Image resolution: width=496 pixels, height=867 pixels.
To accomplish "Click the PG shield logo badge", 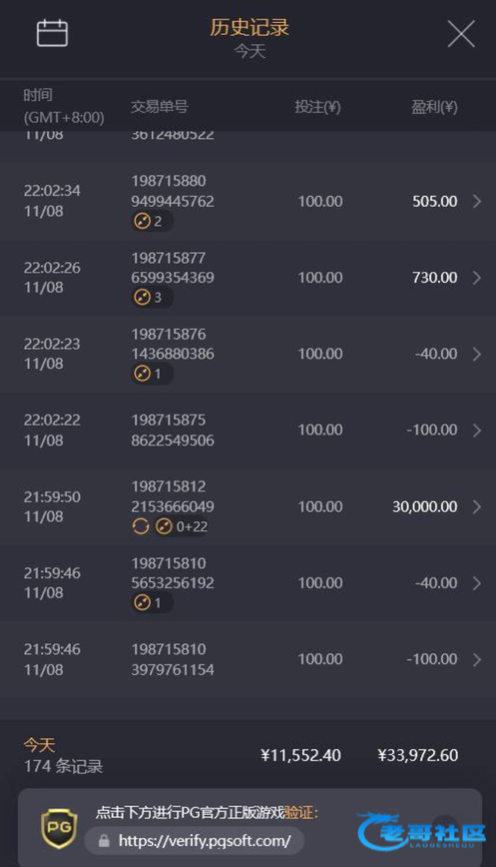I will point(59,828).
